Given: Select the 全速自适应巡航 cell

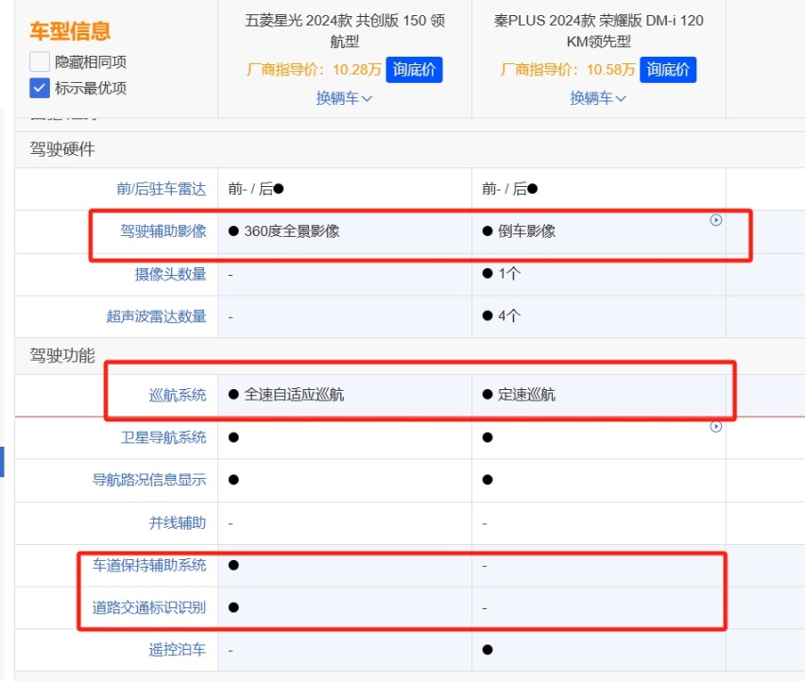Looking at the screenshot, I should pos(345,395).
